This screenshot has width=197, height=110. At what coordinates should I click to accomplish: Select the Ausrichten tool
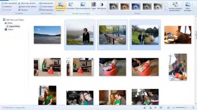[70, 6]
